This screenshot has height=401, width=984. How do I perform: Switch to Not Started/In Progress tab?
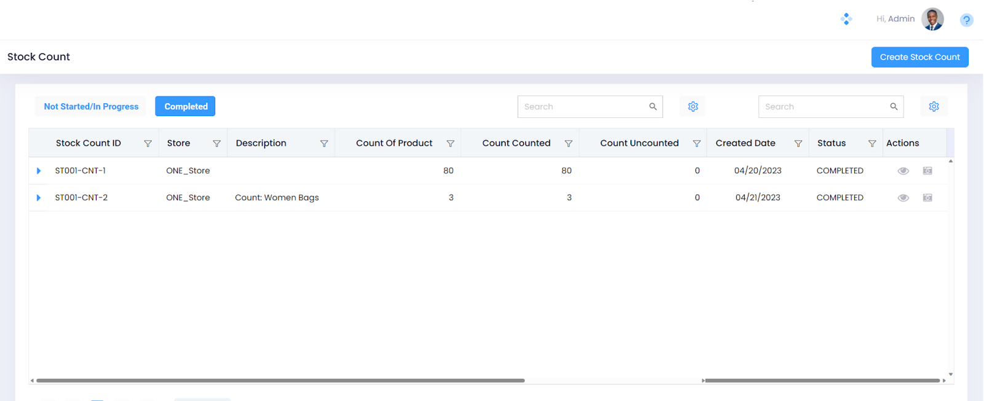[91, 107]
